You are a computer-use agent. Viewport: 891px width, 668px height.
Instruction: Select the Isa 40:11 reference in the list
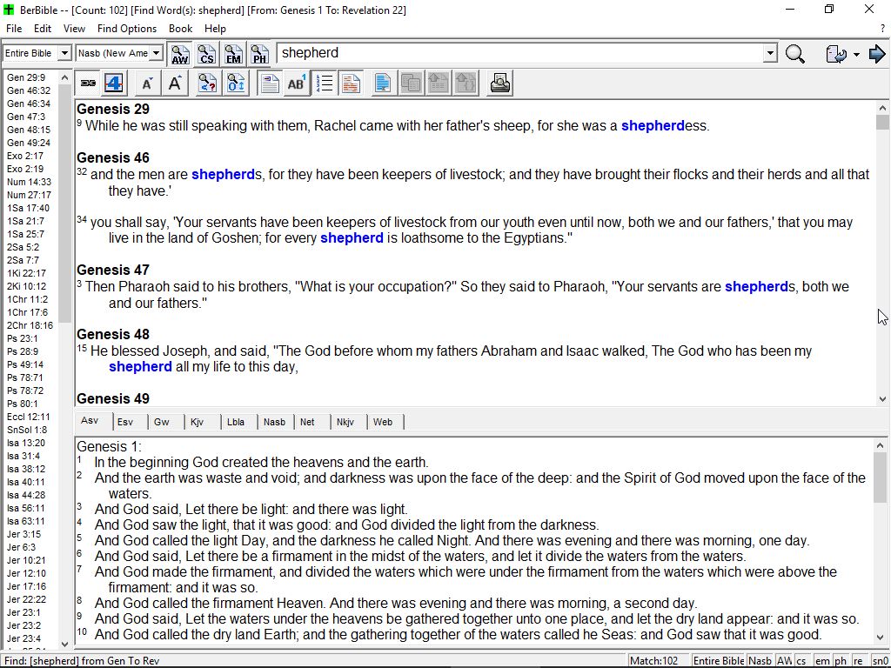tap(26, 482)
